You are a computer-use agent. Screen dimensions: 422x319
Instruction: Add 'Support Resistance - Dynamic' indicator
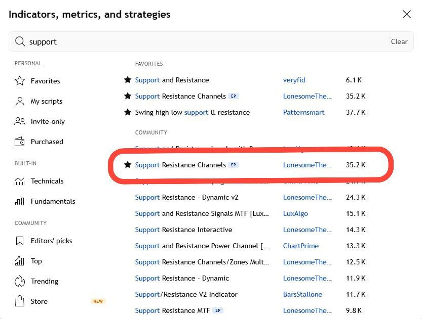click(x=182, y=278)
